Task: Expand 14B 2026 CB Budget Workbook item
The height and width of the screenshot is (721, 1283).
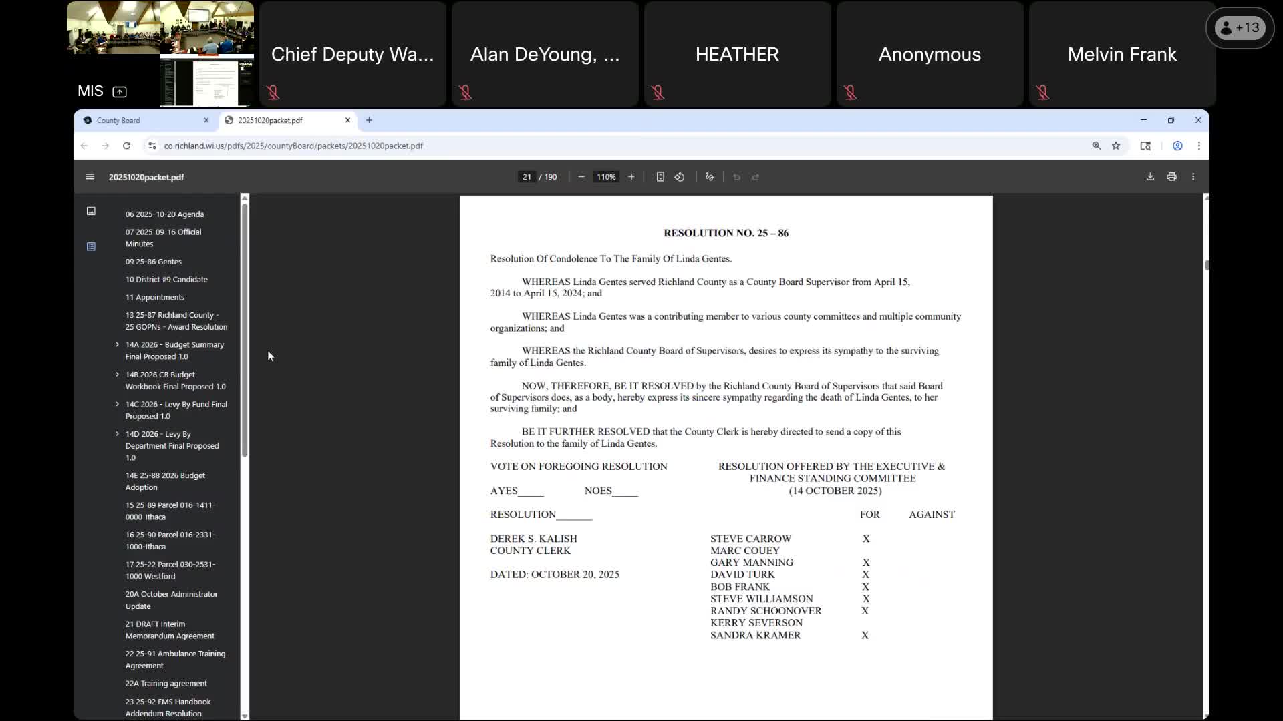Action: click(118, 375)
